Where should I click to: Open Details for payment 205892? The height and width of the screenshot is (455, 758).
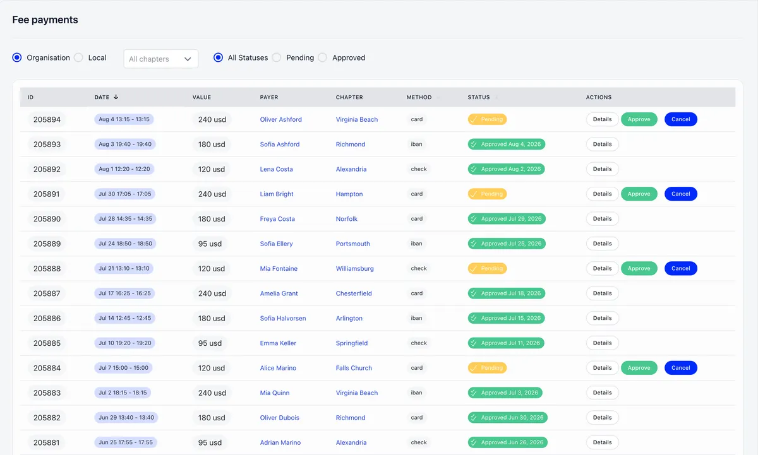(602, 169)
